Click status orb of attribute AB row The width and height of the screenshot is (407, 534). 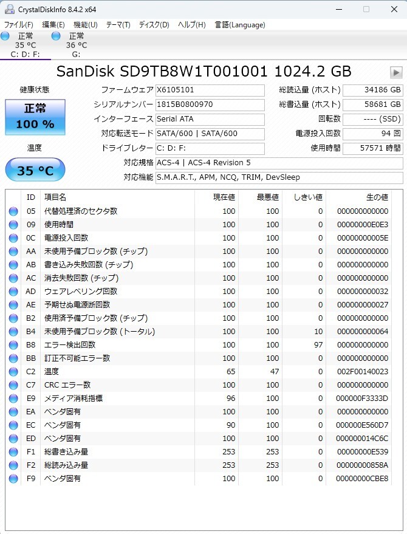(x=13, y=265)
